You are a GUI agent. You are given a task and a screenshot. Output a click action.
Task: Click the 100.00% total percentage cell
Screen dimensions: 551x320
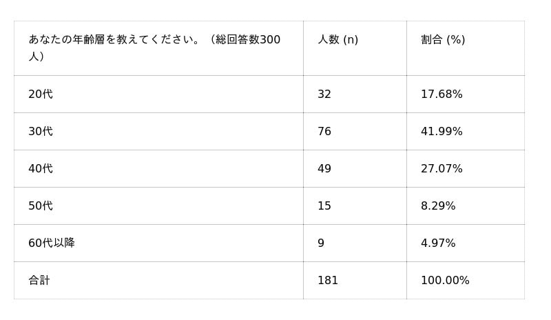point(445,281)
